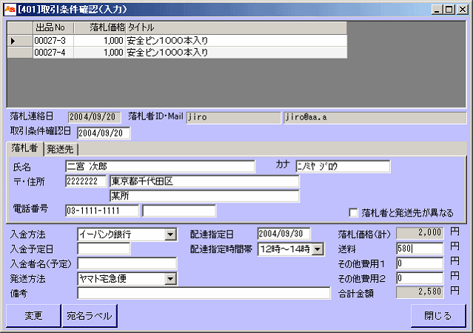This screenshot has width=473, height=333.
Task: Click the 落札連絡日 field showing 2004/09/20
Action: (95, 117)
